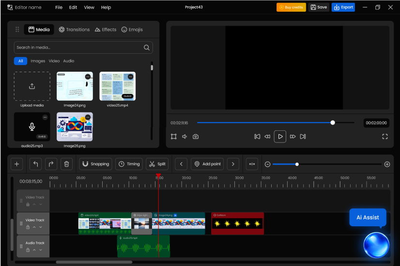The width and height of the screenshot is (400, 266).
Task: Click the red playhead marker on ruler
Action: point(158,175)
